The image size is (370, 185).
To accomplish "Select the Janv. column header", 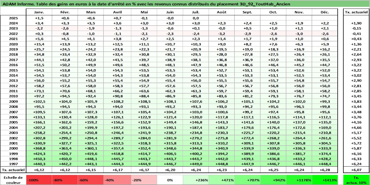I will pos(39,12).
